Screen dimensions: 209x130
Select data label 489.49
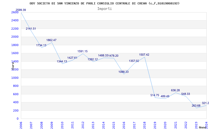pyautogui.click(x=165, y=96)
